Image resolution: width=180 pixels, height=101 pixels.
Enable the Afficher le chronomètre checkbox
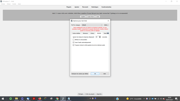pos(74,40)
